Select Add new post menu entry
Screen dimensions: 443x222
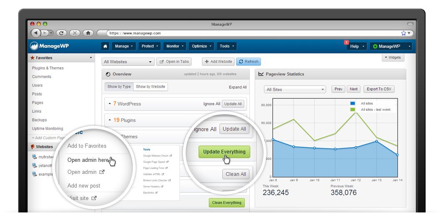click(84, 185)
